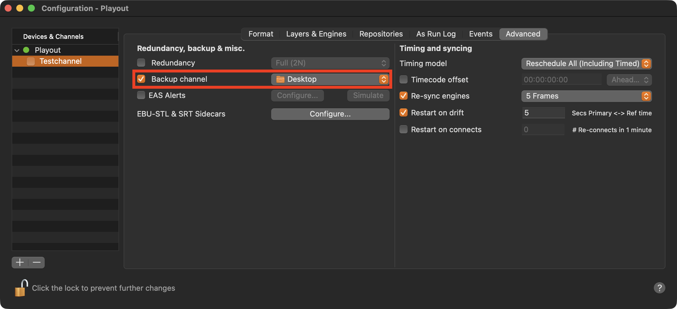
Task: Open the 5 Frames re-sync dropdown
Action: click(x=586, y=96)
